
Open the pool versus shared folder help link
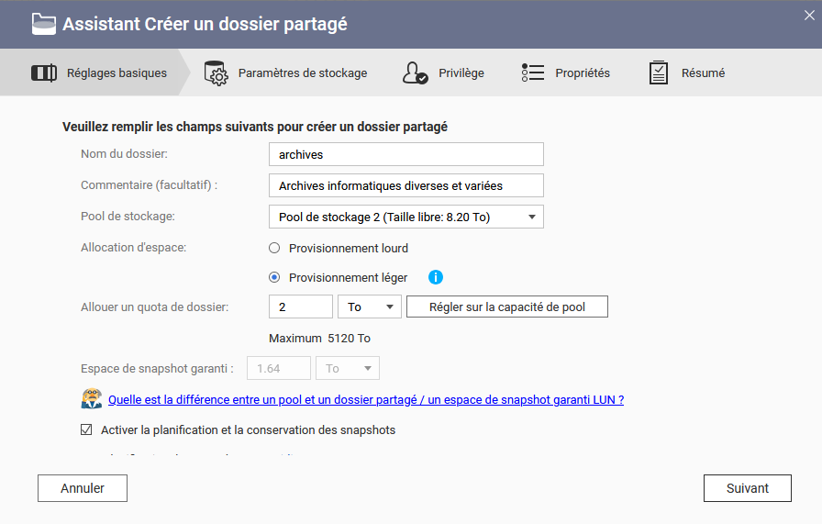(x=366, y=400)
